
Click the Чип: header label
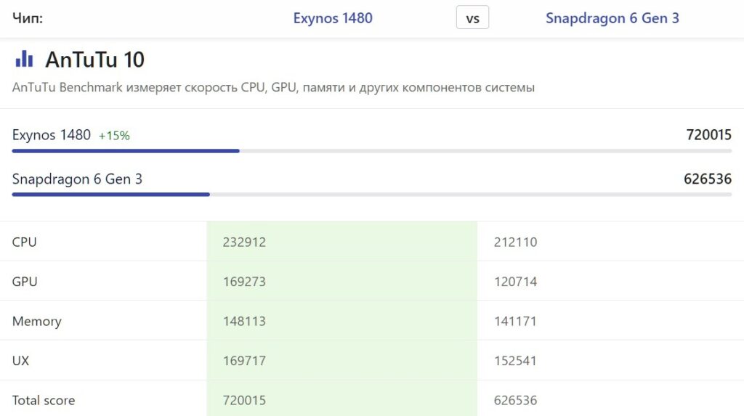[x=28, y=18]
